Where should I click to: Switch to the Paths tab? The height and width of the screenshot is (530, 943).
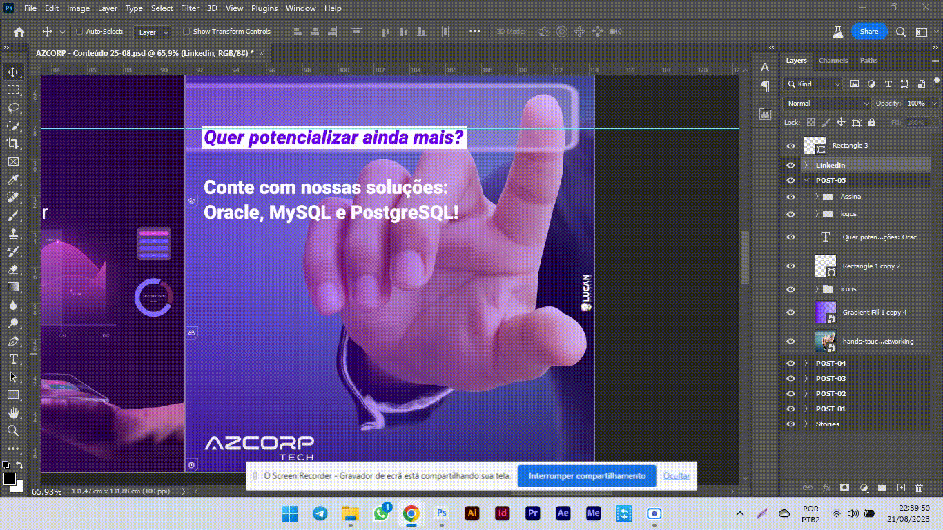[x=868, y=61]
